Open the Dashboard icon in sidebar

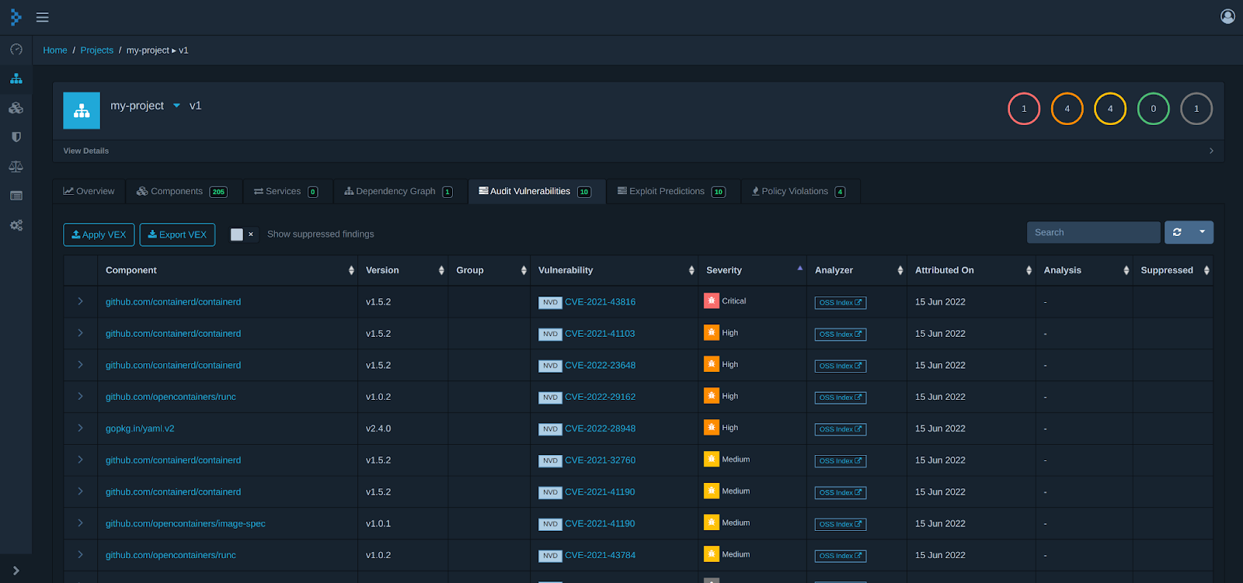[16, 49]
